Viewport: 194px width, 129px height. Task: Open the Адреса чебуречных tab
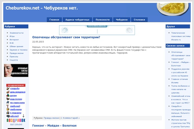click(77, 20)
